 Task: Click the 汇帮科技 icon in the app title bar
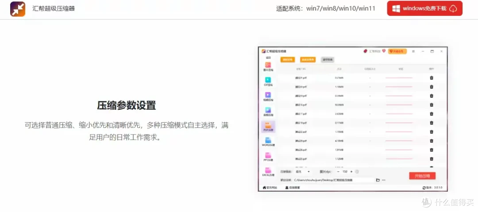(365, 51)
